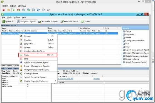Click the Search Connector Space magnifier icon
This screenshot has width=155, height=103.
pyautogui.click(x=21, y=77)
